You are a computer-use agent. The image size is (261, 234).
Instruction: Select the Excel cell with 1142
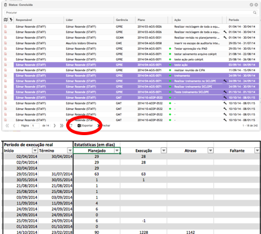[190, 232]
